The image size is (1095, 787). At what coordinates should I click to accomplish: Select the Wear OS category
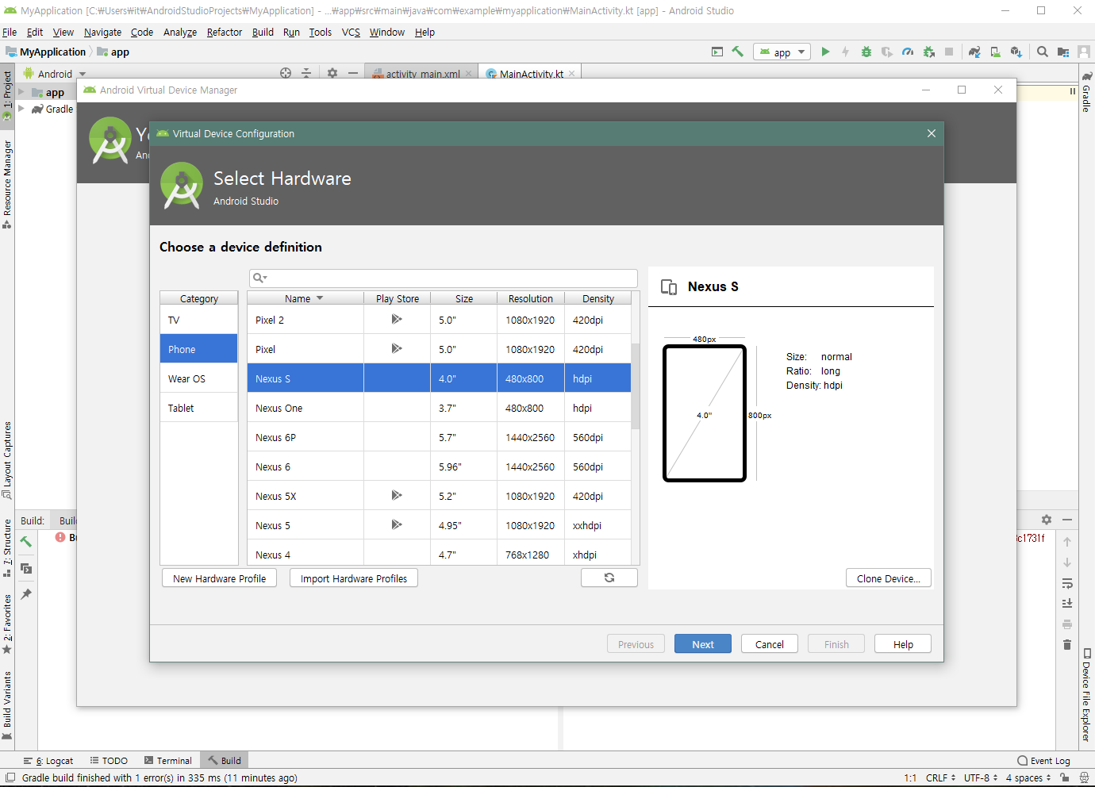point(199,378)
